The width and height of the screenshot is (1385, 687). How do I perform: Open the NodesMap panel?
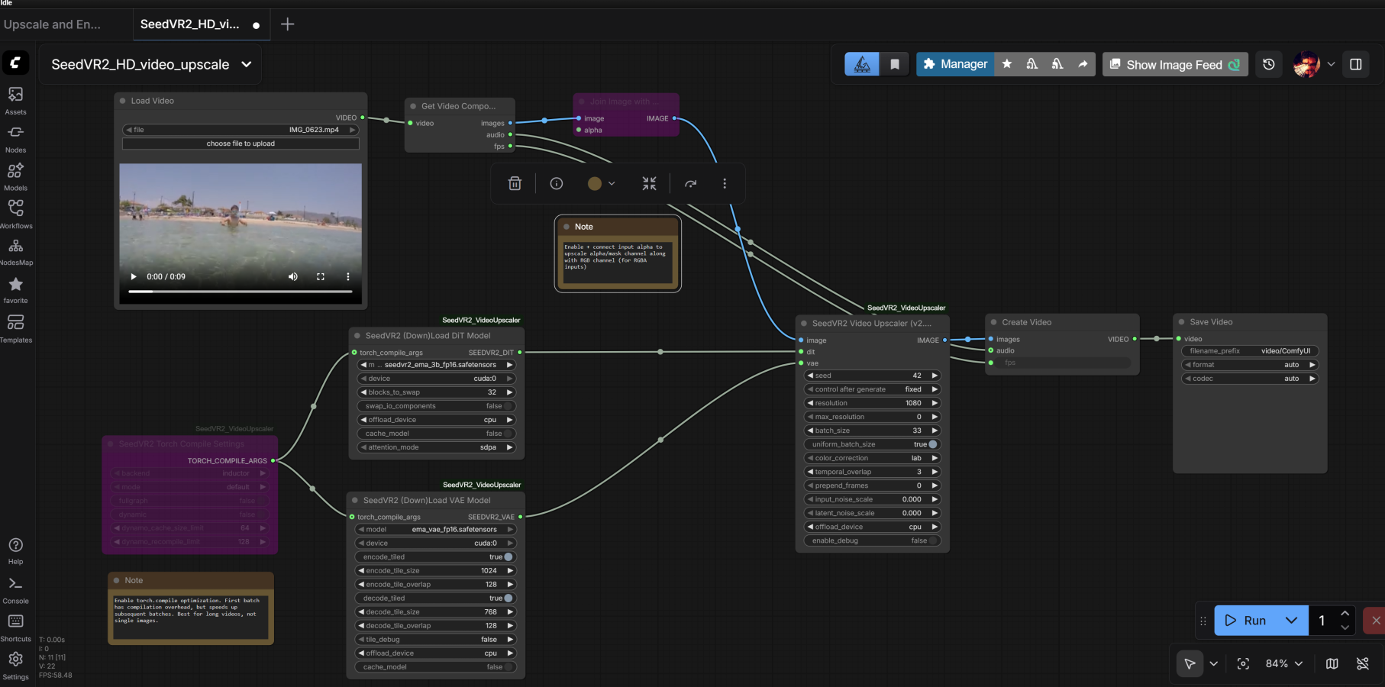[x=15, y=250]
